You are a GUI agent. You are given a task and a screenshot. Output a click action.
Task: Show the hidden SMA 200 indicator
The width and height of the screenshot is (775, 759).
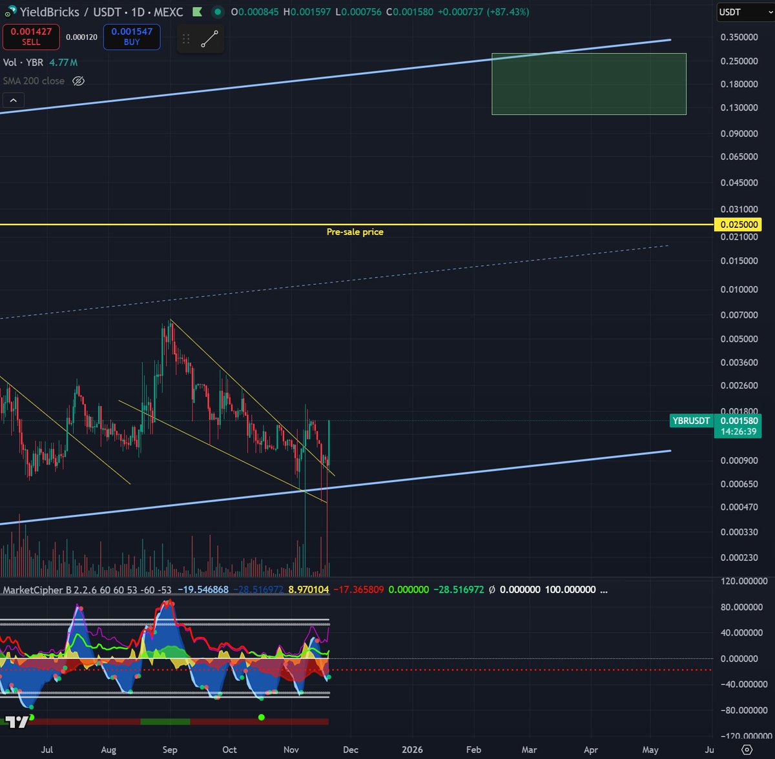coord(78,81)
